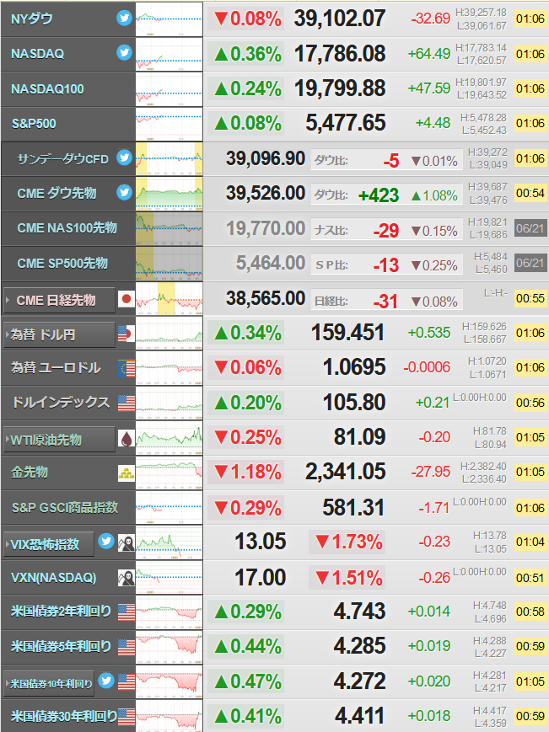Click the S&P500 index label

click(x=34, y=124)
